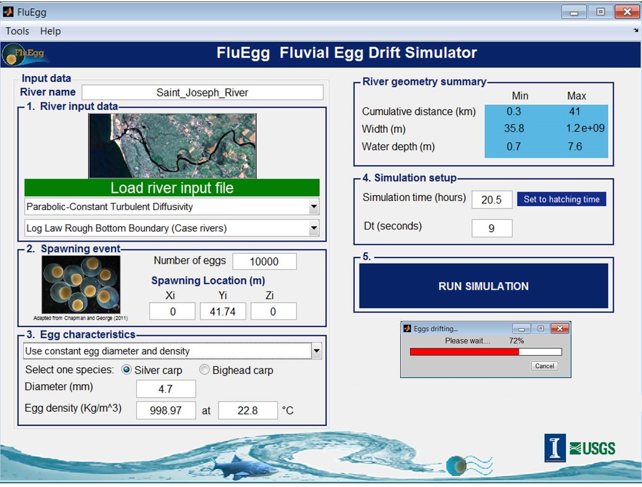Click the small arrow at top-right corner
Image resolution: width=642 pixels, height=487 pixels.
(636, 29)
